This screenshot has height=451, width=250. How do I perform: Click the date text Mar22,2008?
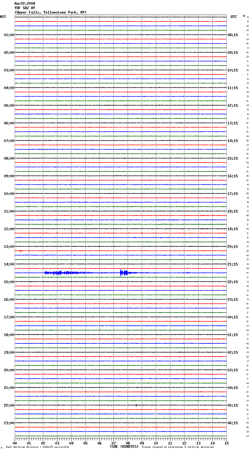[x=25, y=4]
